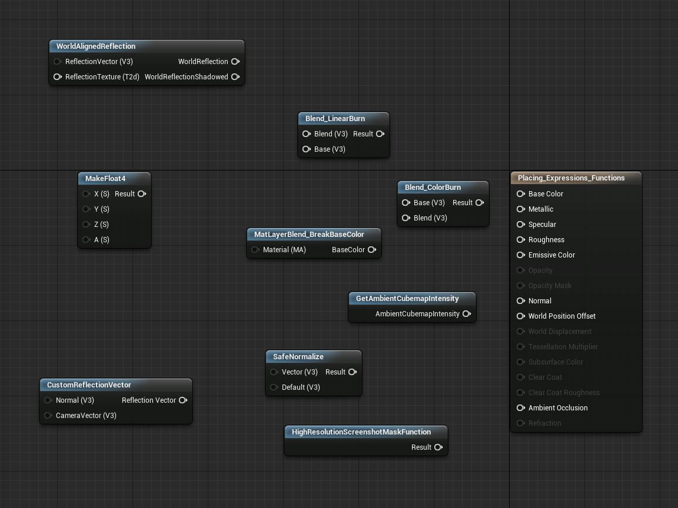Select the Blend_ColorBurn node title bar
The height and width of the screenshot is (508, 678).
pos(431,187)
